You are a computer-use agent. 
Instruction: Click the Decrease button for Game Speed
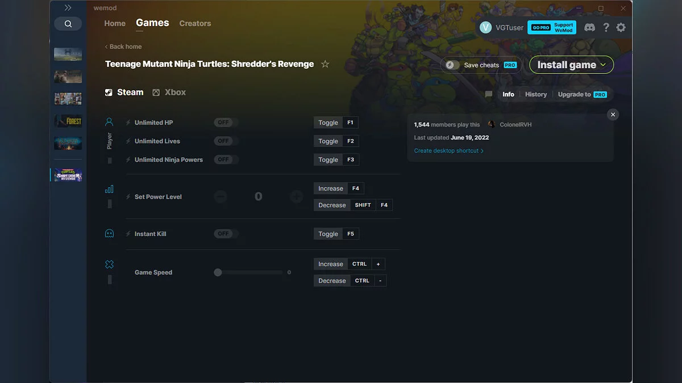tap(332, 281)
